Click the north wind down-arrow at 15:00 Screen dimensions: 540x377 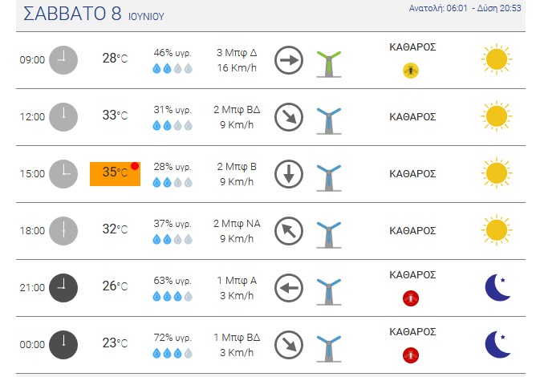(x=289, y=174)
